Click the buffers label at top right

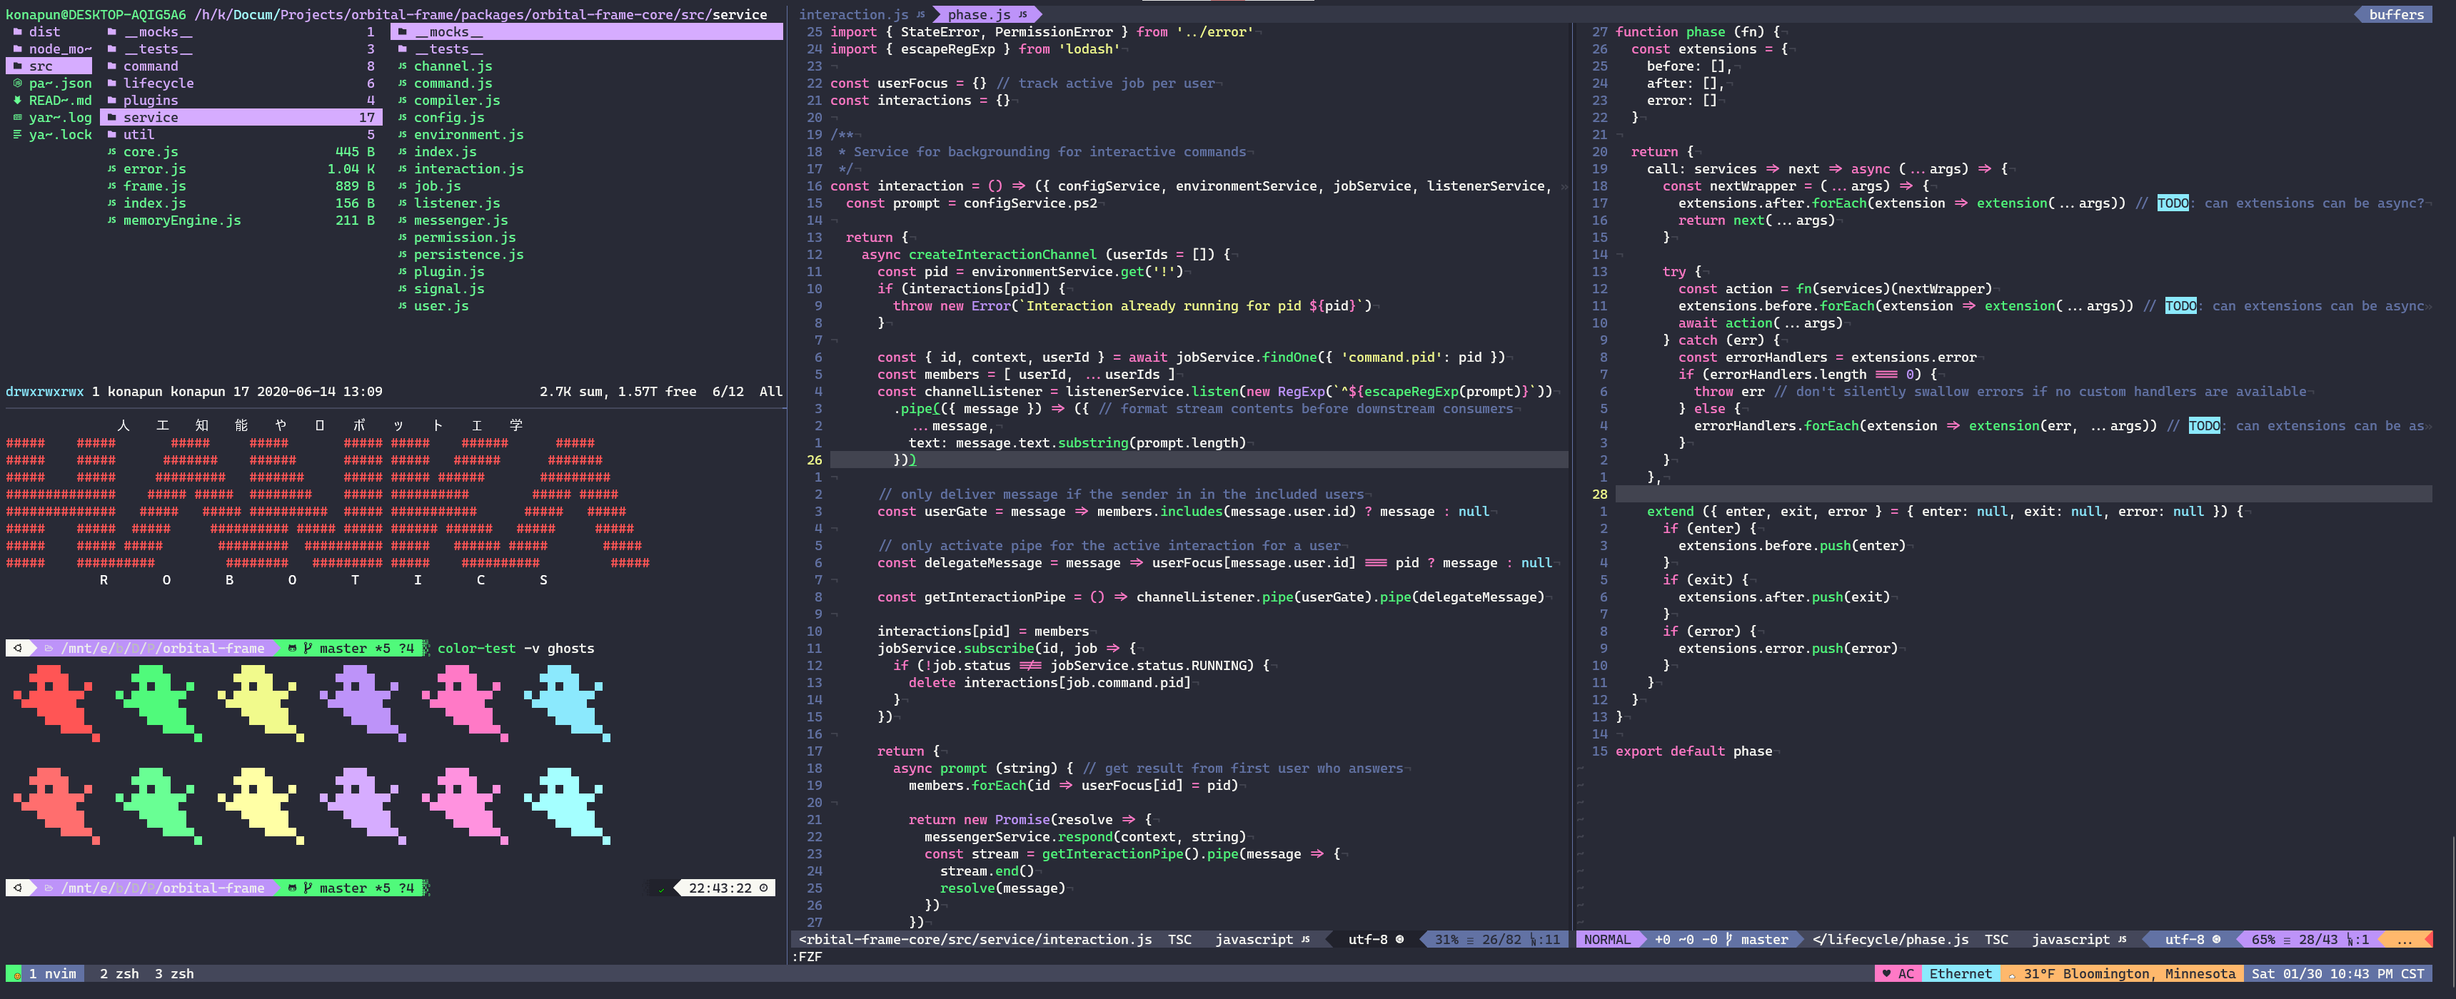2395,14
